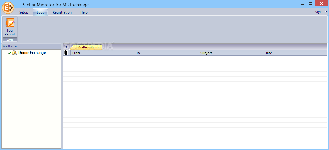Viewport: 329px width, 150px height.
Task: Select the Donor Exchange tree item
Action: pos(32,53)
